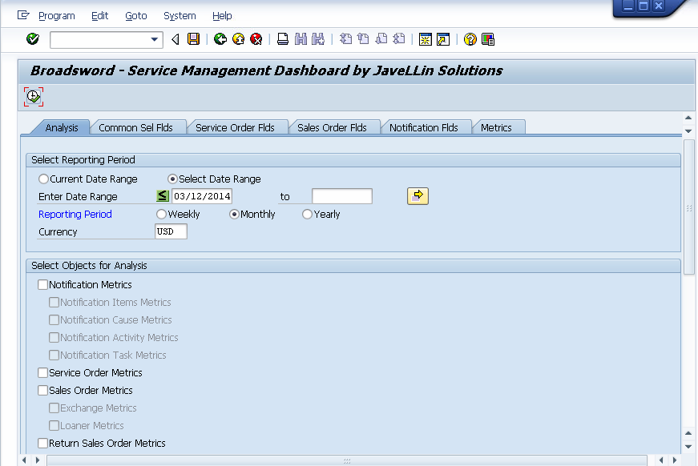Click the Print icon

click(283, 39)
